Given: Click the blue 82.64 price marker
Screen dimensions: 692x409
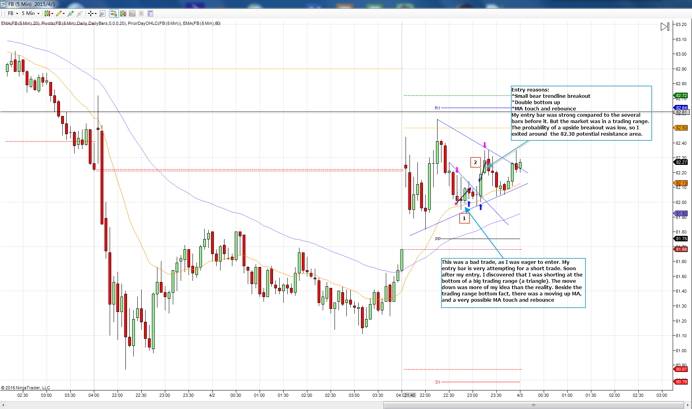Looking at the screenshot, I should (681, 107).
